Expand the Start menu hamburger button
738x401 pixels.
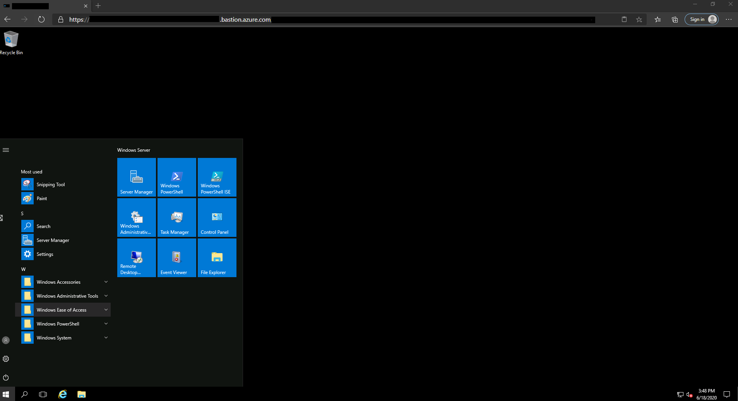pyautogui.click(x=6, y=150)
